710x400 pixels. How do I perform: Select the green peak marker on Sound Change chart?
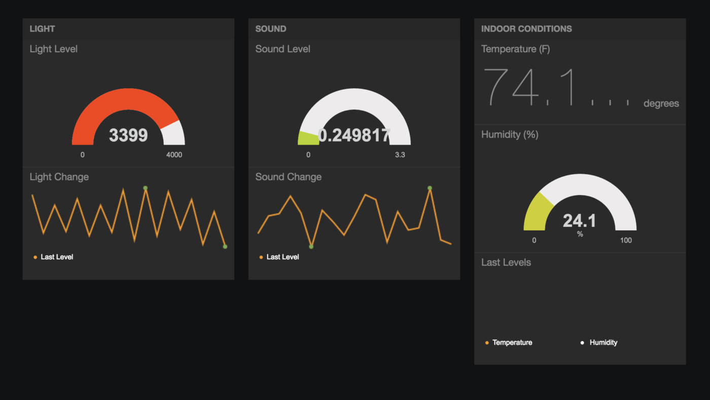point(430,188)
